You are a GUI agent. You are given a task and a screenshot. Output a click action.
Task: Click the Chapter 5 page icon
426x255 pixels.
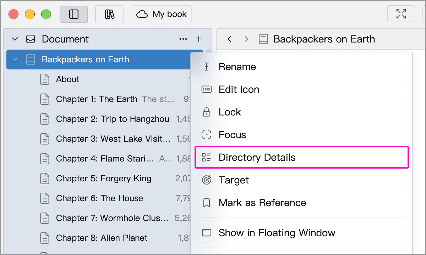point(44,178)
